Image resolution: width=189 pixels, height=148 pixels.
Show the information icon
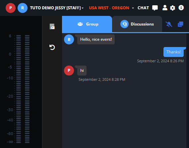pyautogui.click(x=181, y=8)
